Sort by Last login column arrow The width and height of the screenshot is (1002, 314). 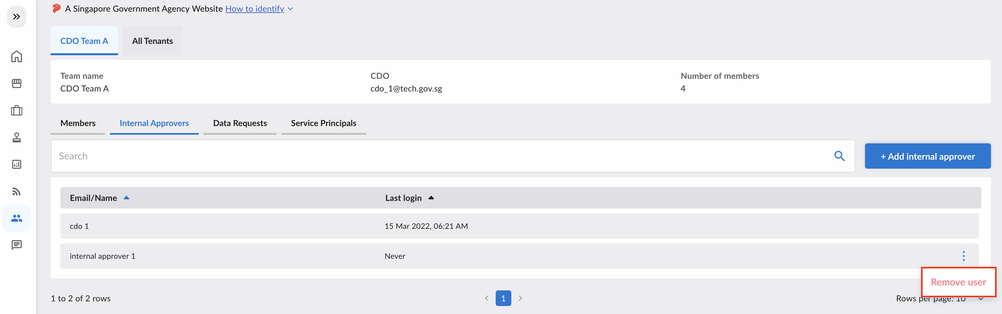pyautogui.click(x=431, y=198)
